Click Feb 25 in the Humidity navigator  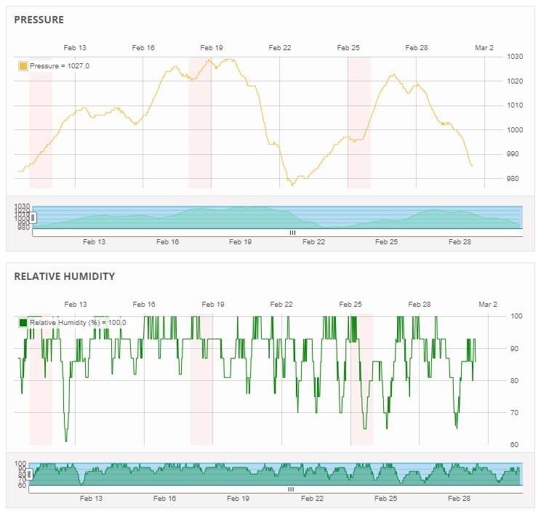tap(385, 499)
